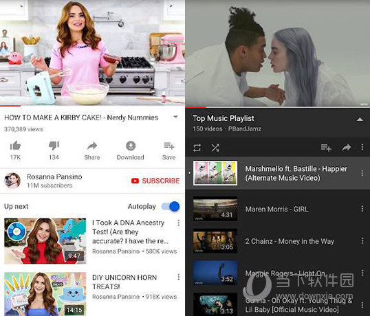Subscribe to Rosanna Pansino
Image resolution: width=370 pixels, height=316 pixels.
pos(155,181)
